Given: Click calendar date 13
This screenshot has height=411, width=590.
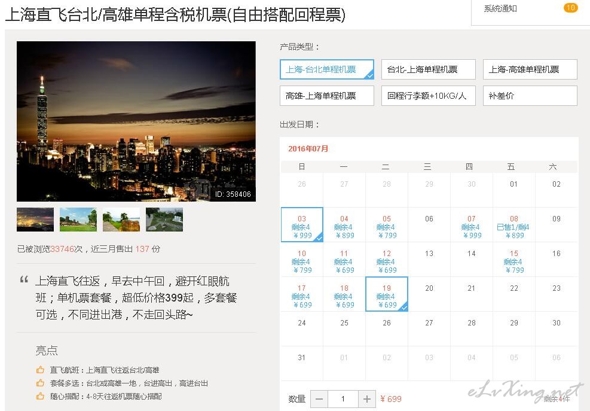Looking at the screenshot, I should (x=429, y=259).
